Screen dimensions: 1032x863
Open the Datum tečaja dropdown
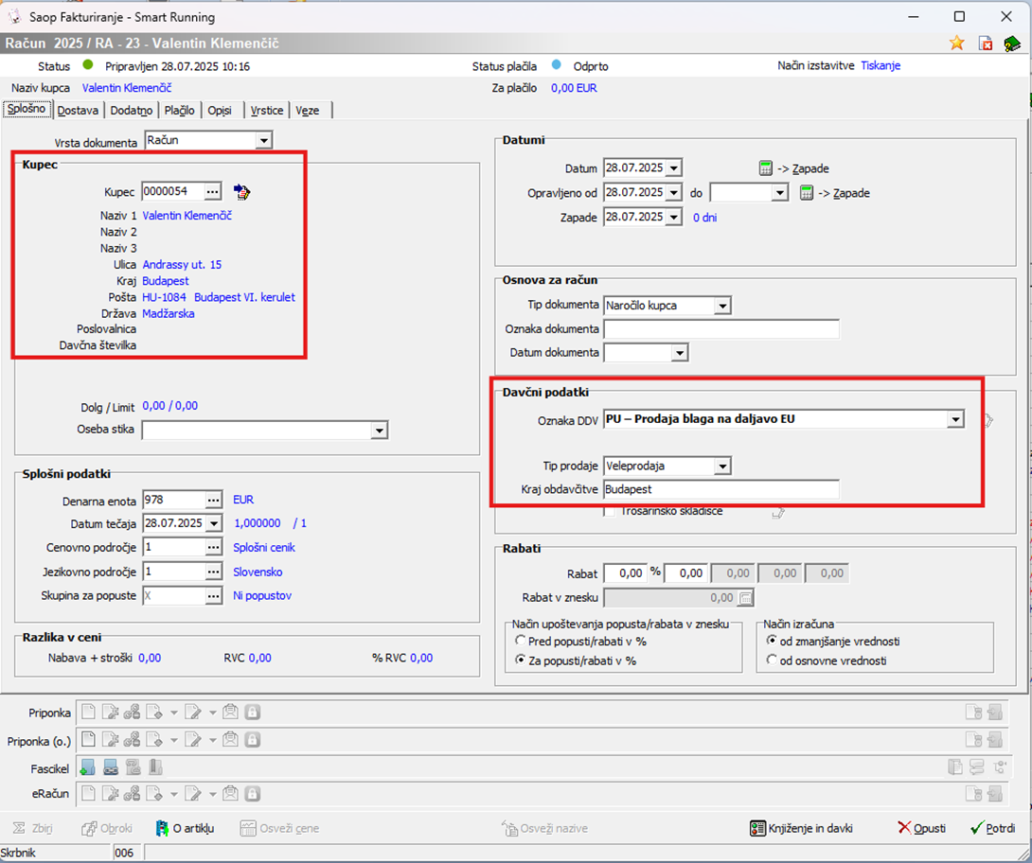point(214,523)
